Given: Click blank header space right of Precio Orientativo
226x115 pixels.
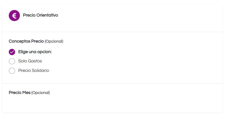Looking at the screenshot, I should (x=140, y=16).
